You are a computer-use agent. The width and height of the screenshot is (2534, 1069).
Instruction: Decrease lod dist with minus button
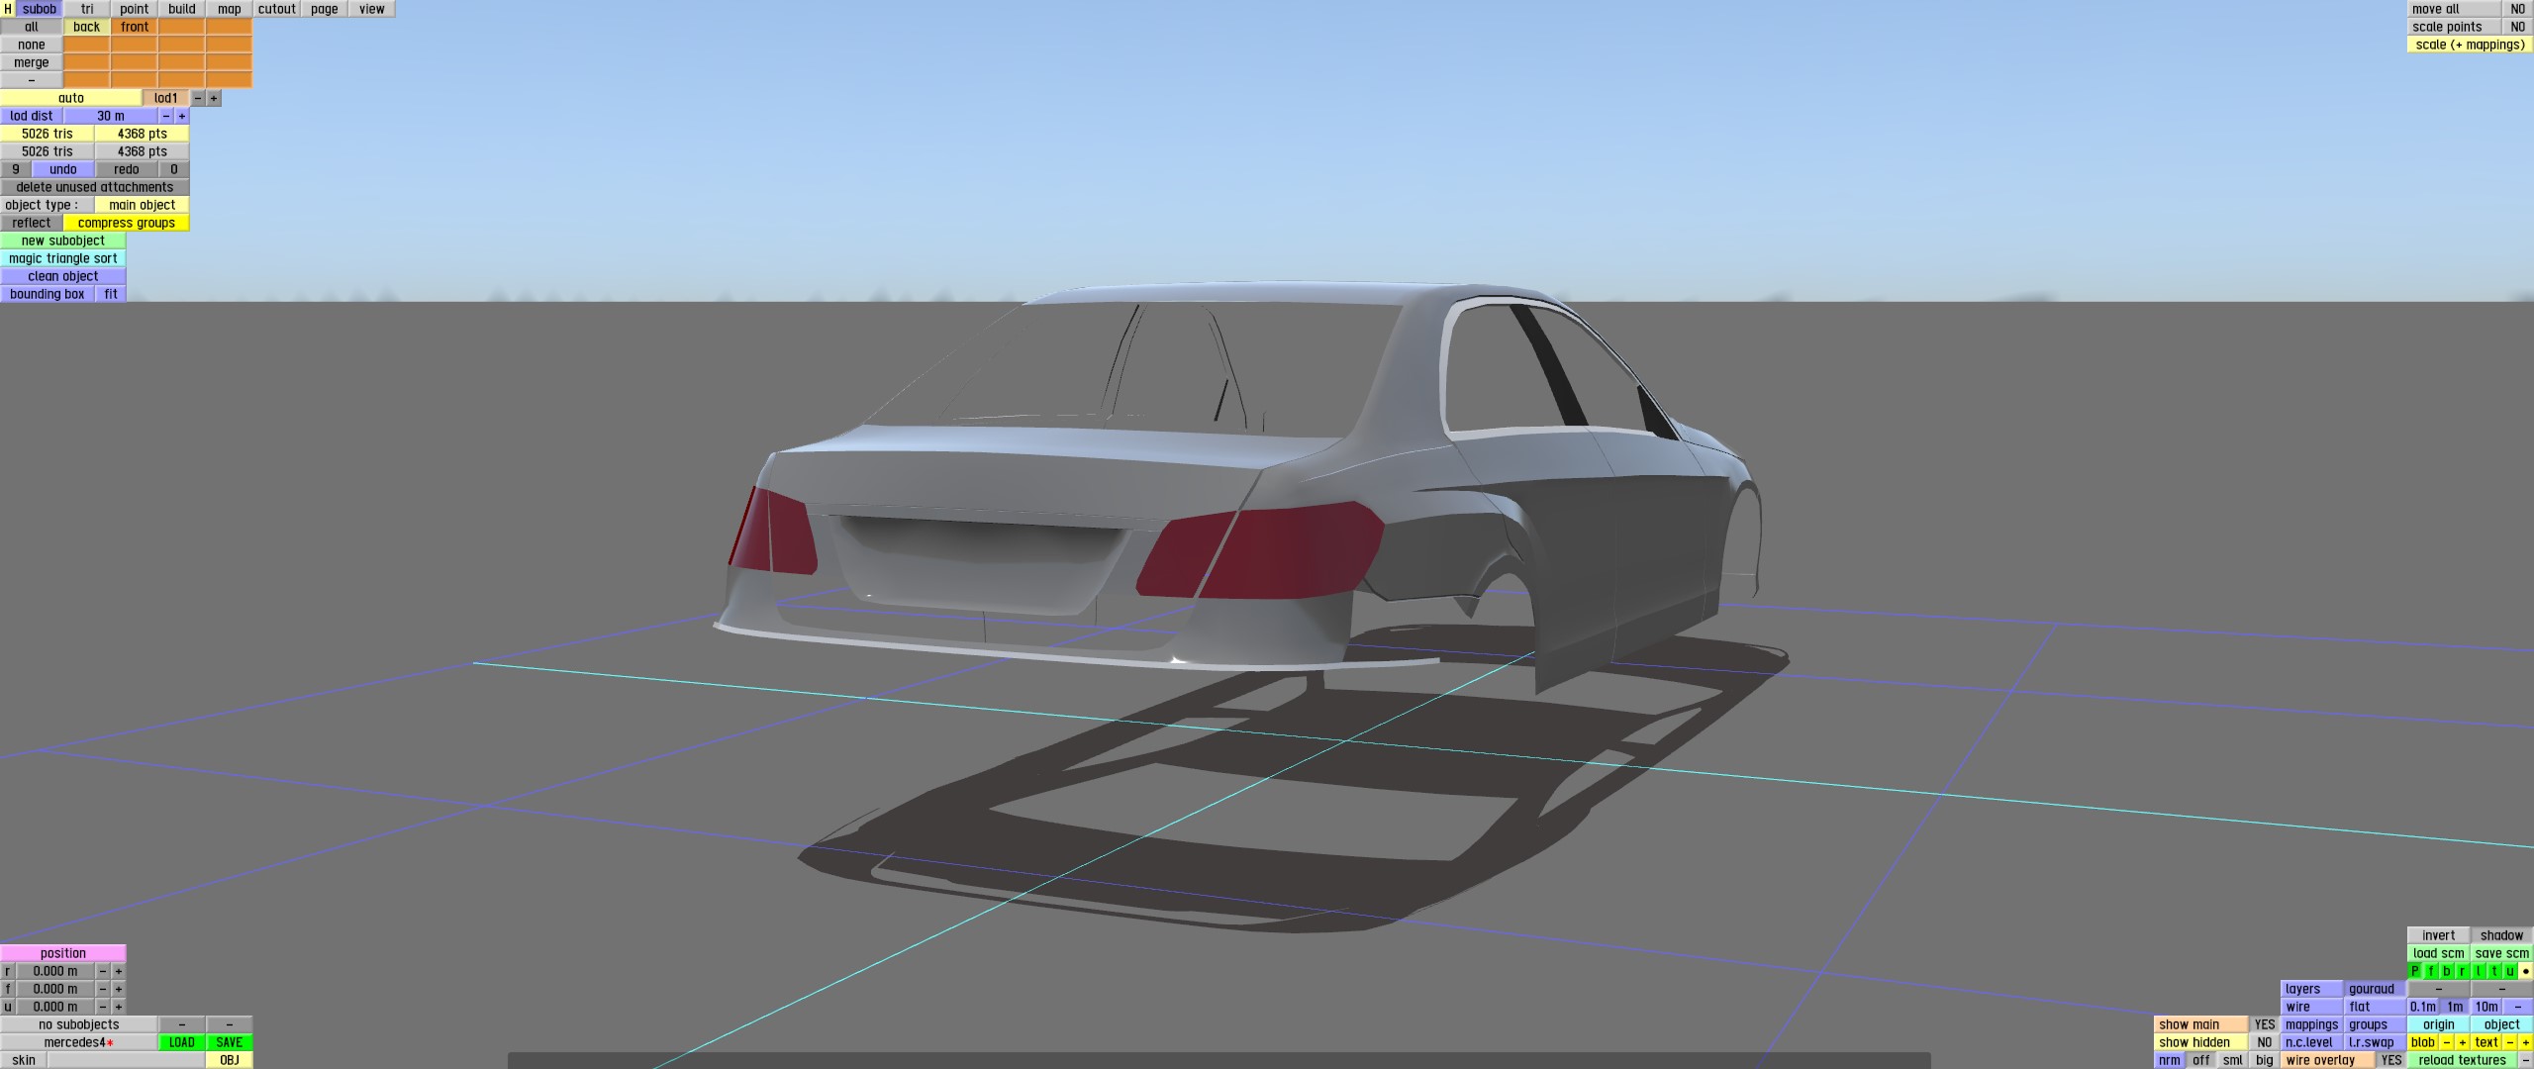click(166, 116)
